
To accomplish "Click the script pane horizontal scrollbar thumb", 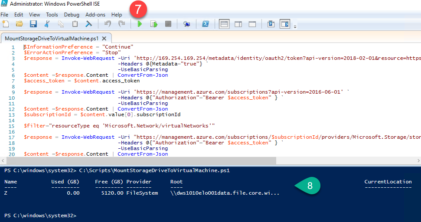I will [x=141, y=160].
